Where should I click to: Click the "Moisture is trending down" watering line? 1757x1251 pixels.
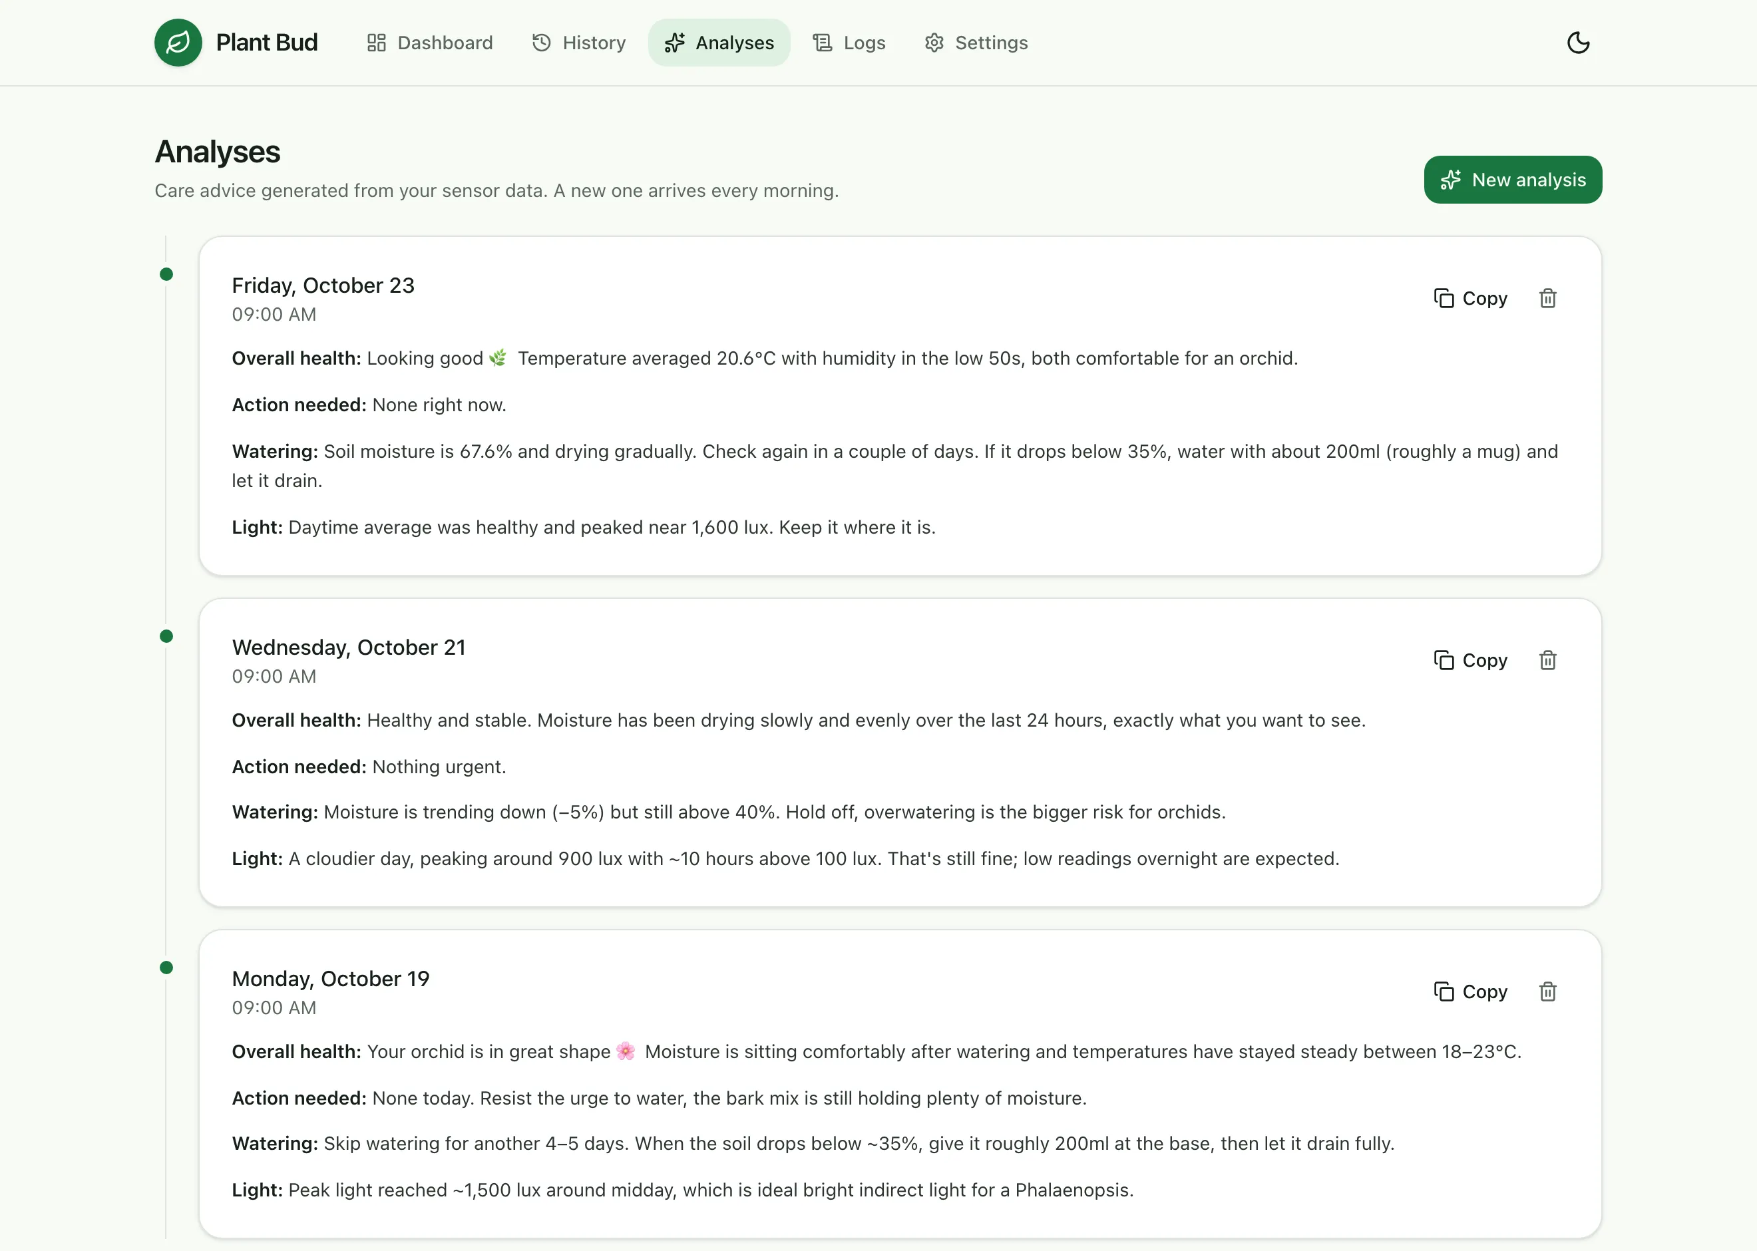[x=729, y=812]
